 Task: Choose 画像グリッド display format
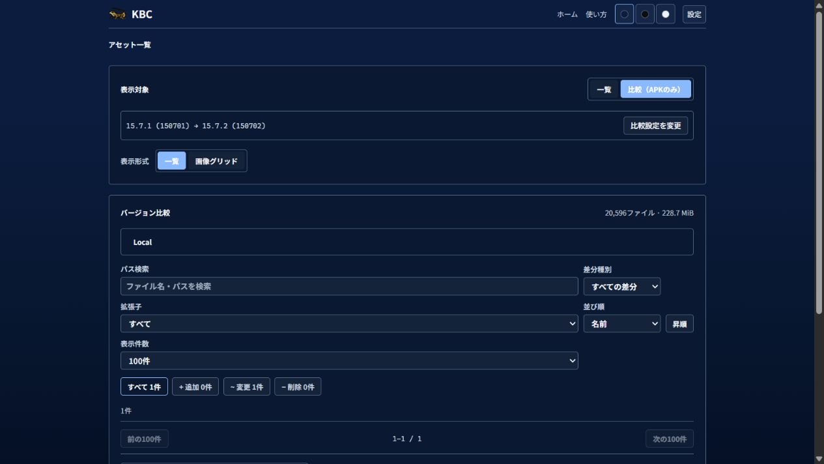216,161
